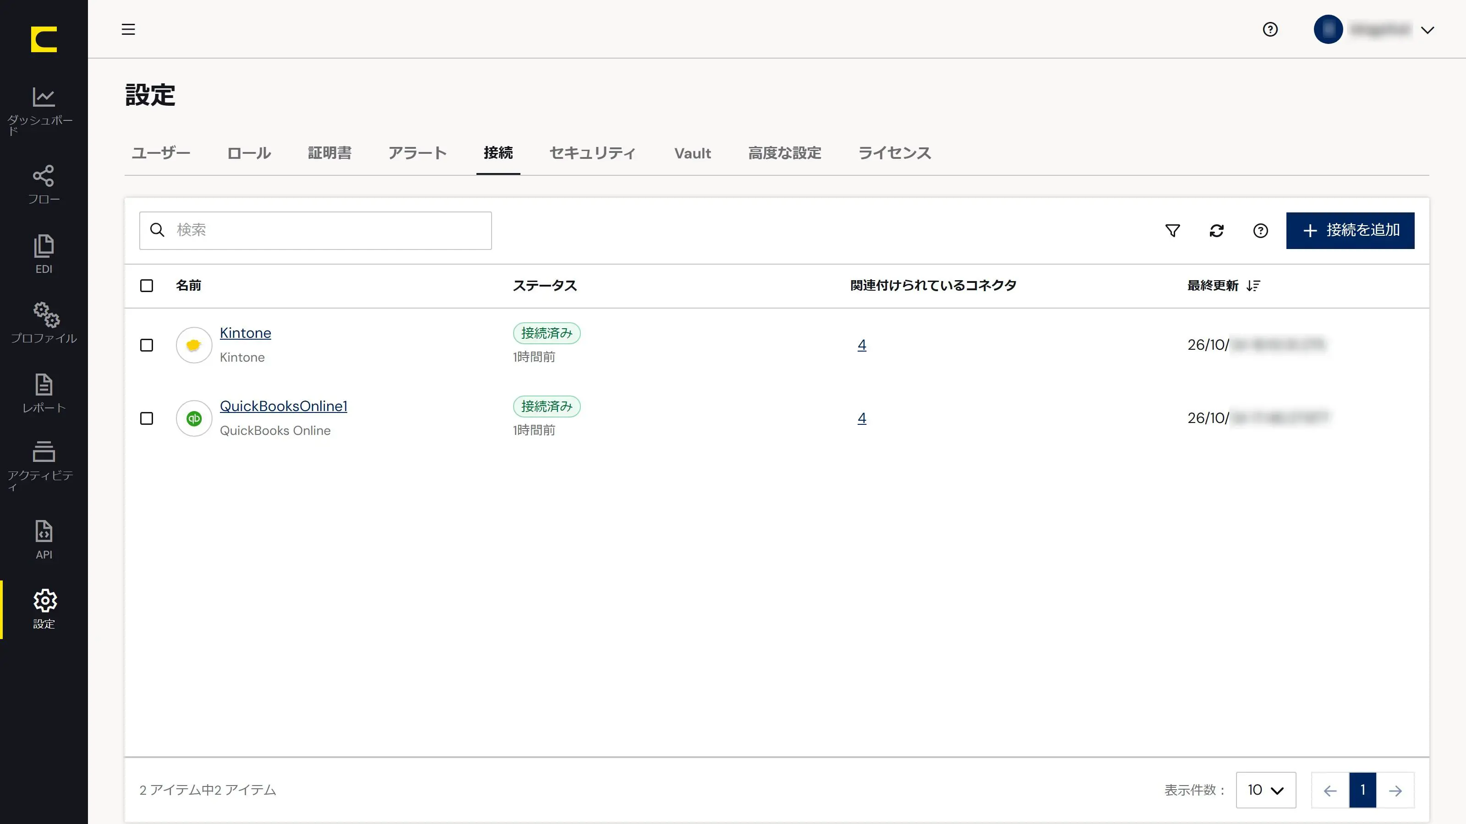Open the filter funnel icon
The height and width of the screenshot is (824, 1466).
tap(1172, 230)
